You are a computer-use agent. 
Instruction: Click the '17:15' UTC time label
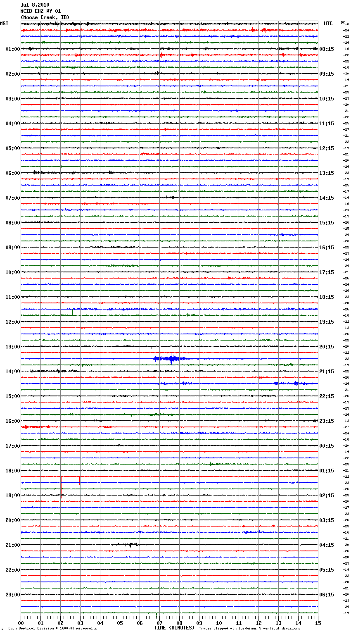[327, 272]
